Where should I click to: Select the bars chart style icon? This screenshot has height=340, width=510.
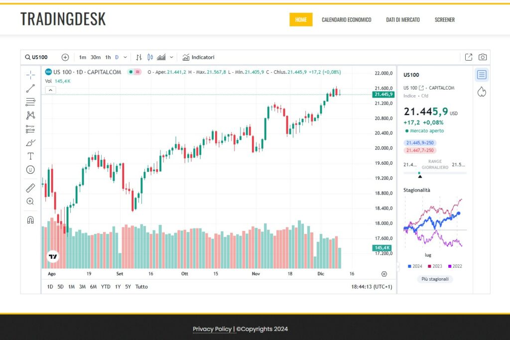click(139, 57)
